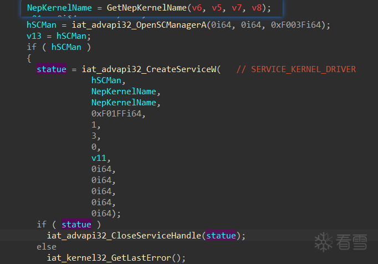Viewport: 378px width, 264px height.
Task: Click last 0i64); argument line
Action: coord(106,214)
